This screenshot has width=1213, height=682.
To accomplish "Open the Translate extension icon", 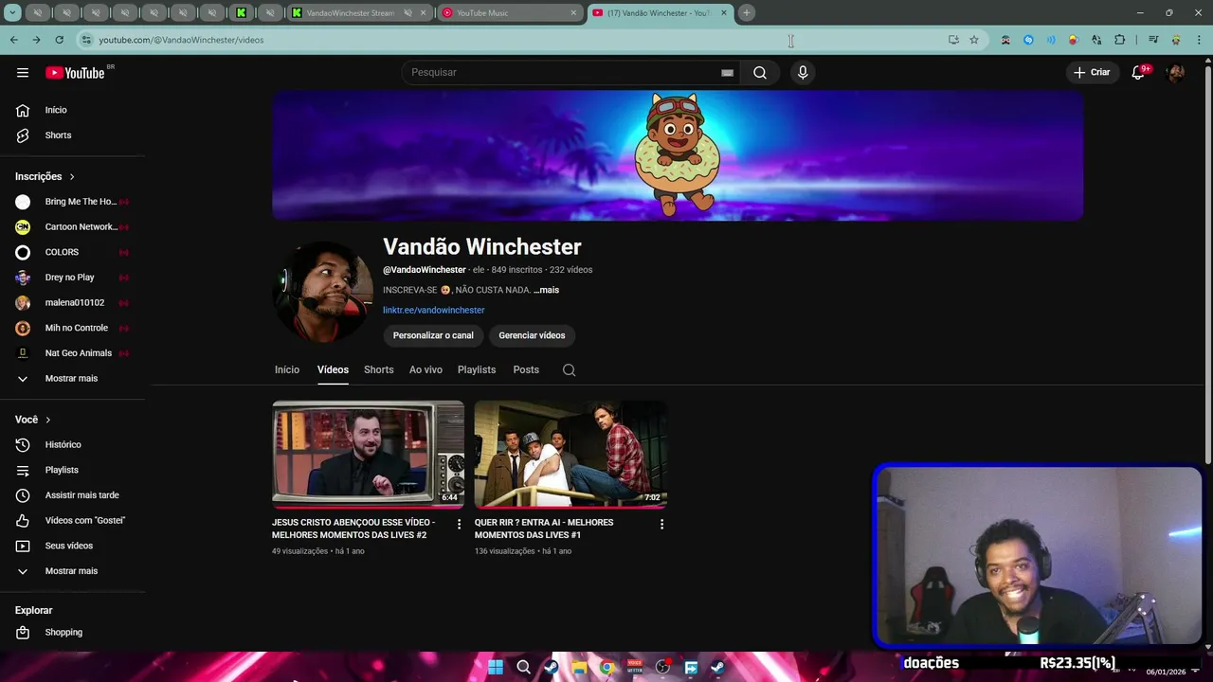I will (1096, 40).
